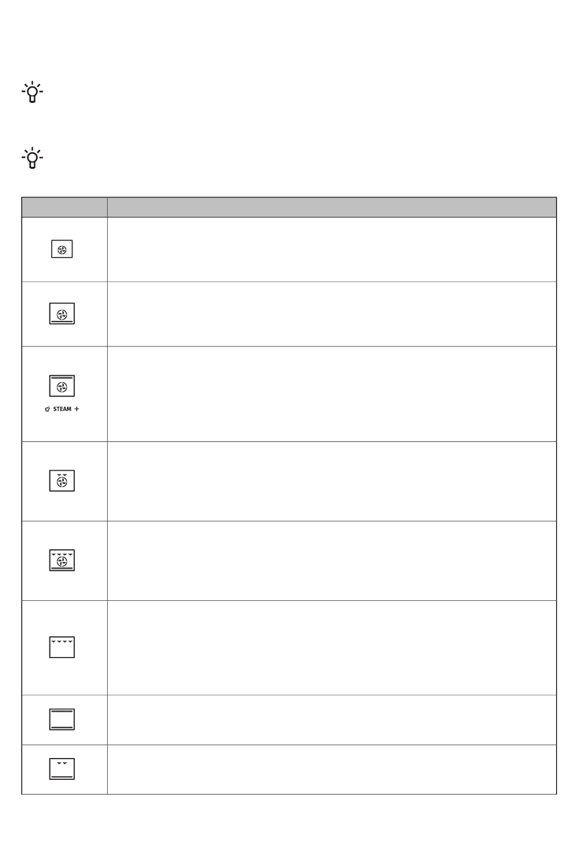Click blank cell beside four-triangle no-fan icon

pyautogui.click(x=332, y=648)
